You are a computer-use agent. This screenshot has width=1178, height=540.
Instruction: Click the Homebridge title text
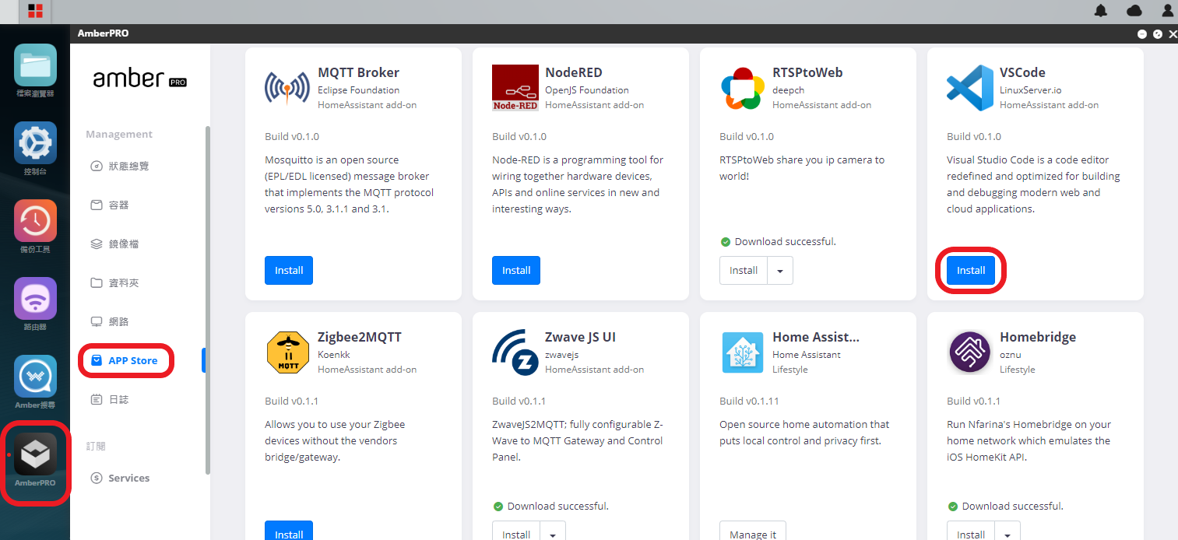pos(1038,337)
